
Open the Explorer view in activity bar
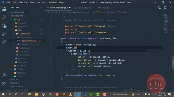[x=4, y=9]
